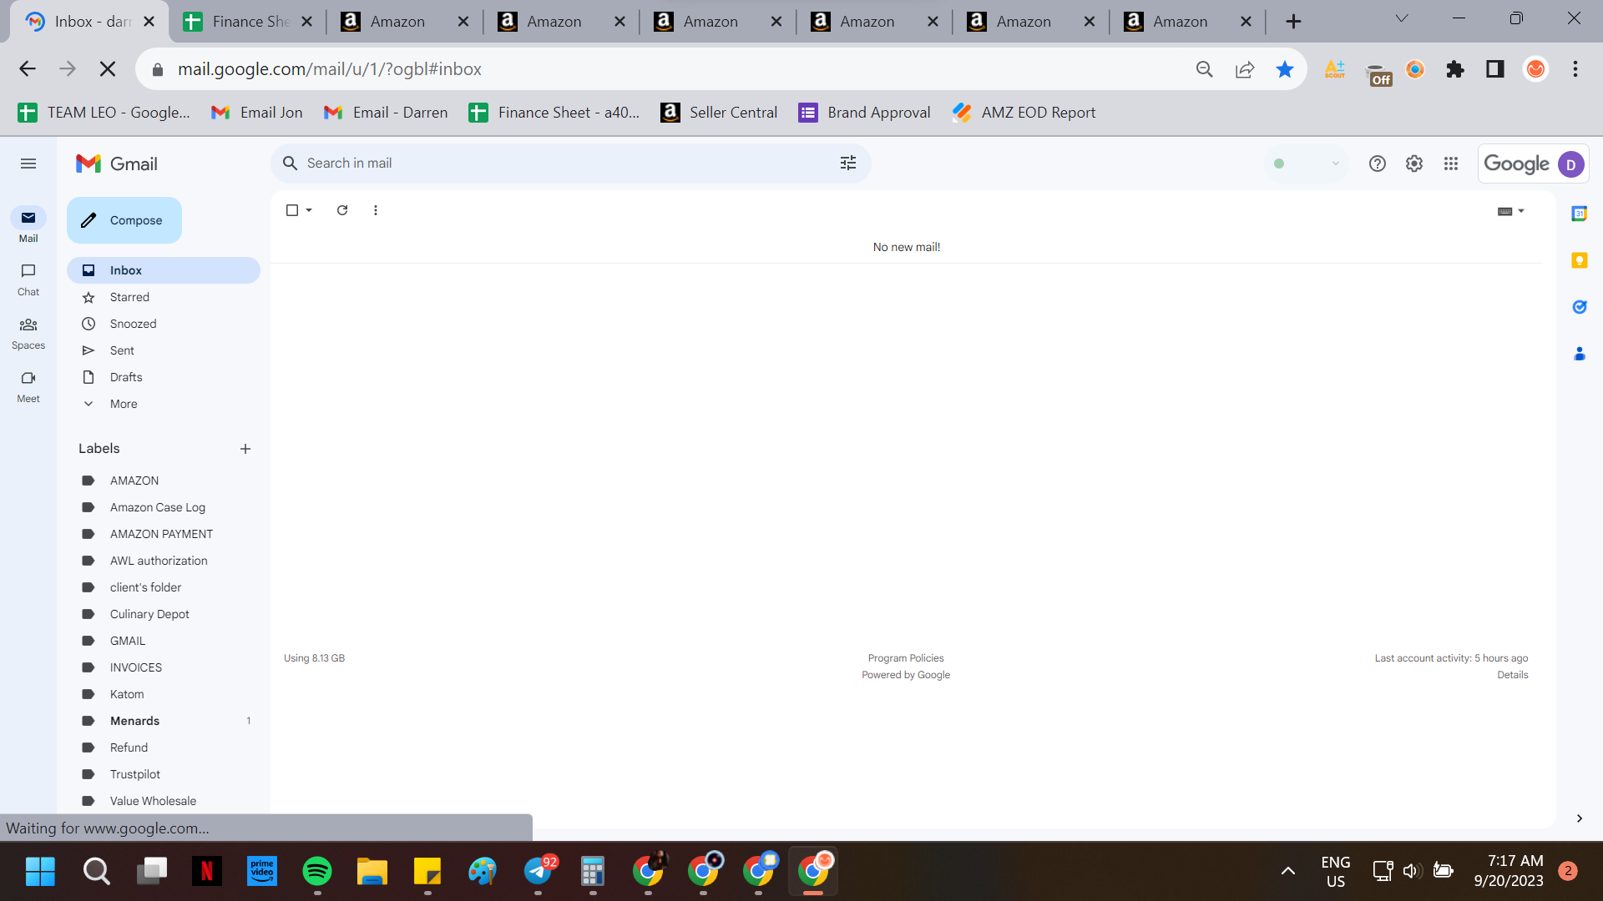Open the zoom magnifier in address bar

(1205, 69)
